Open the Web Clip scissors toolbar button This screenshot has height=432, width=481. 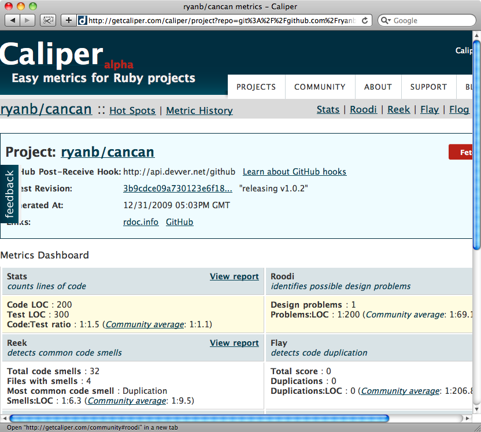pos(48,21)
